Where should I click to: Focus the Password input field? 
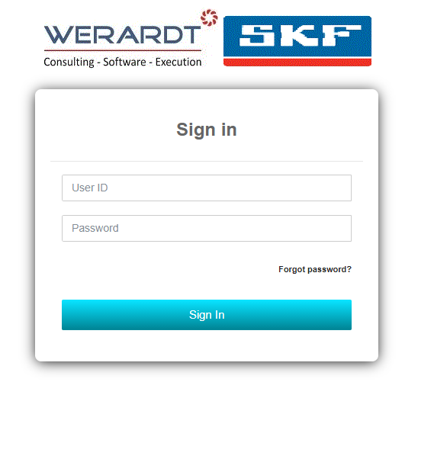(x=207, y=228)
